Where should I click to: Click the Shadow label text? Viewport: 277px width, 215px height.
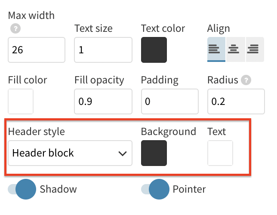pyautogui.click(x=58, y=189)
